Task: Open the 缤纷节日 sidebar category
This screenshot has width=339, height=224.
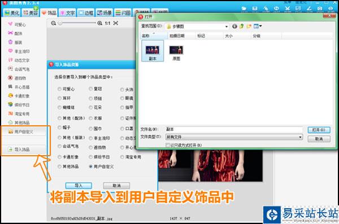Action: coord(19,105)
